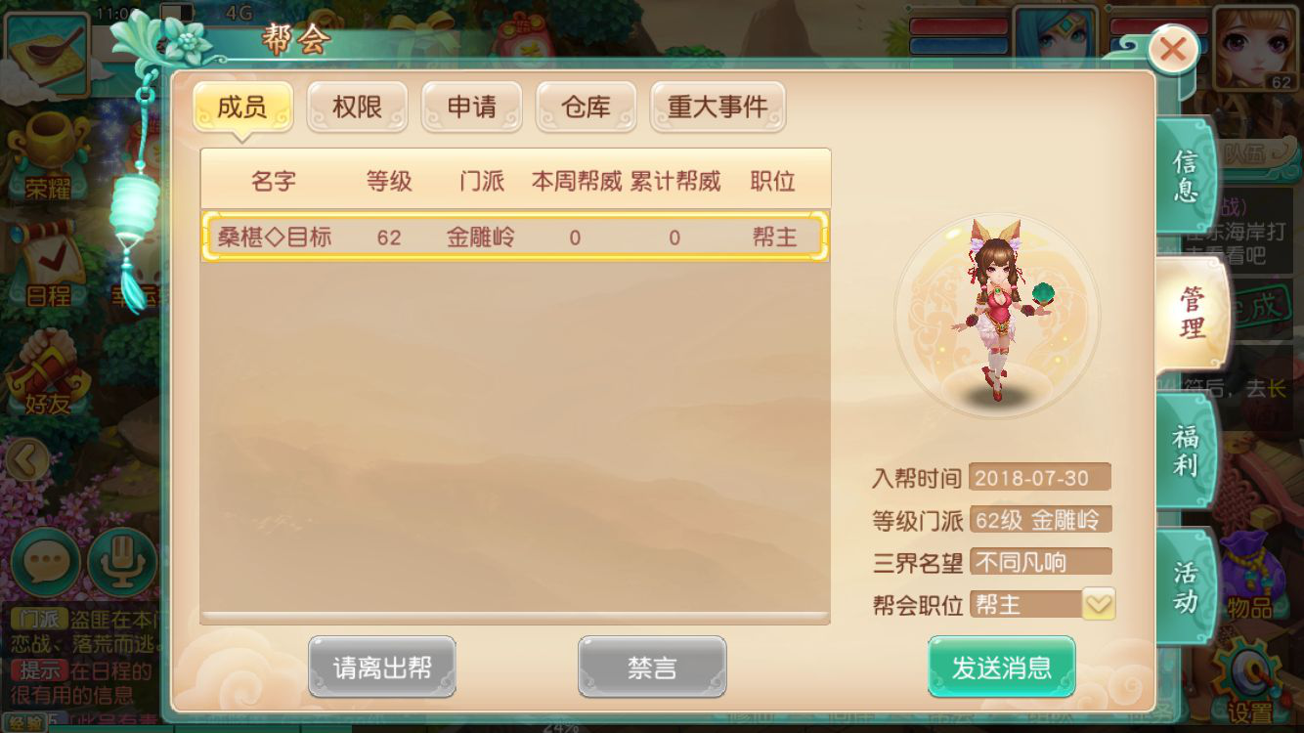This screenshot has width=1304, height=733.
Task: Open the 仓库 tab
Action: (587, 107)
